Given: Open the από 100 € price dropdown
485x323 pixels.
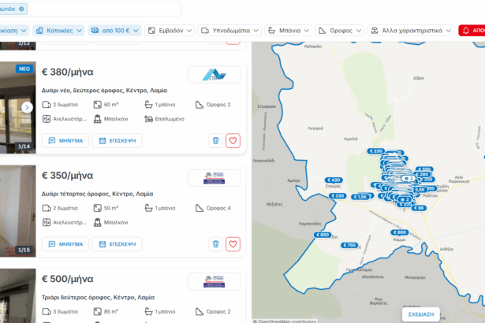Looking at the screenshot, I should pos(114,31).
